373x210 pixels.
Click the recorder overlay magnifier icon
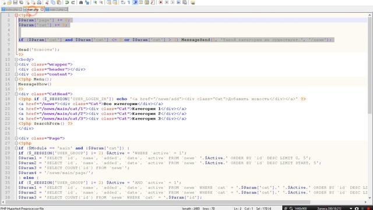click(291, 208)
